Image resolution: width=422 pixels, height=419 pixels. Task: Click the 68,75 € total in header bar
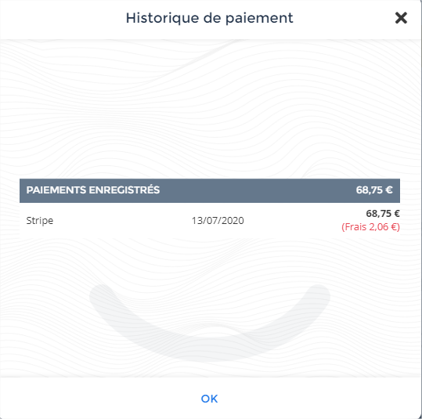(x=374, y=190)
